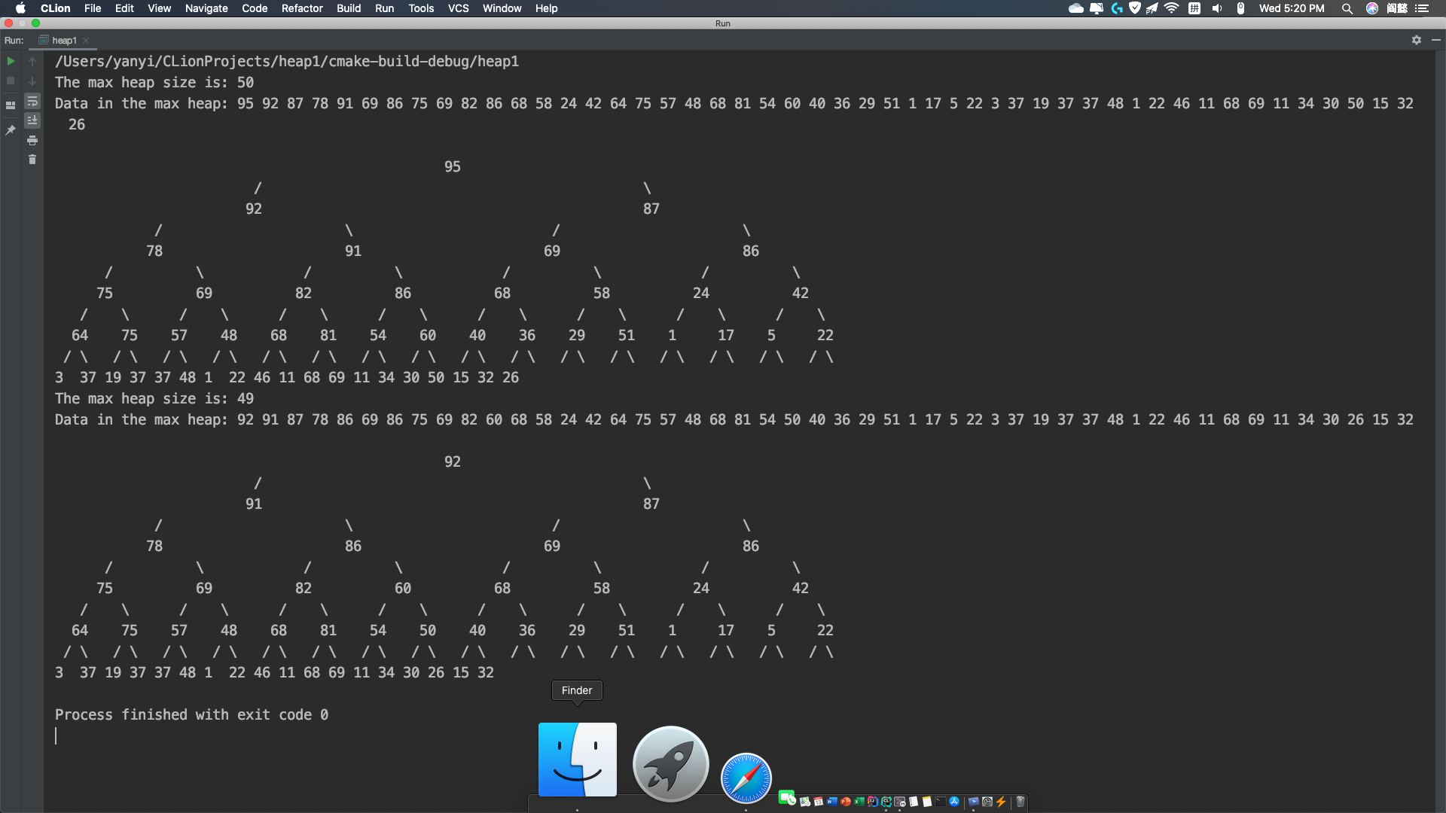
Task: Click the gray Stop process square icon
Action: pyautogui.click(x=11, y=81)
